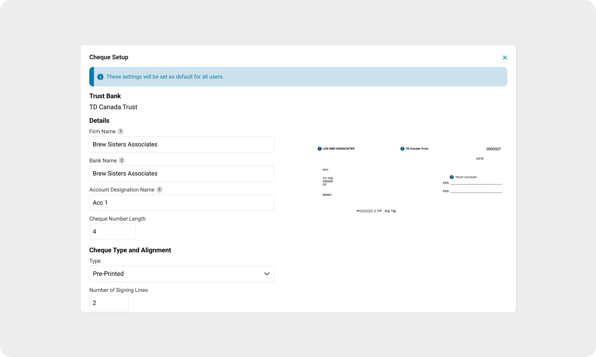Click marker 3 beside TRUST ACCOUNT preview
The image size is (596, 357).
coord(452,177)
